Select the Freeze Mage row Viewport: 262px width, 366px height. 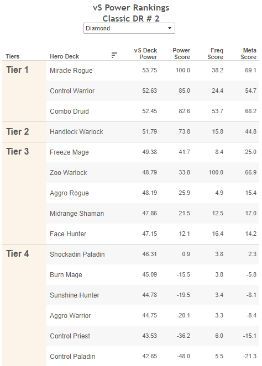click(153, 152)
